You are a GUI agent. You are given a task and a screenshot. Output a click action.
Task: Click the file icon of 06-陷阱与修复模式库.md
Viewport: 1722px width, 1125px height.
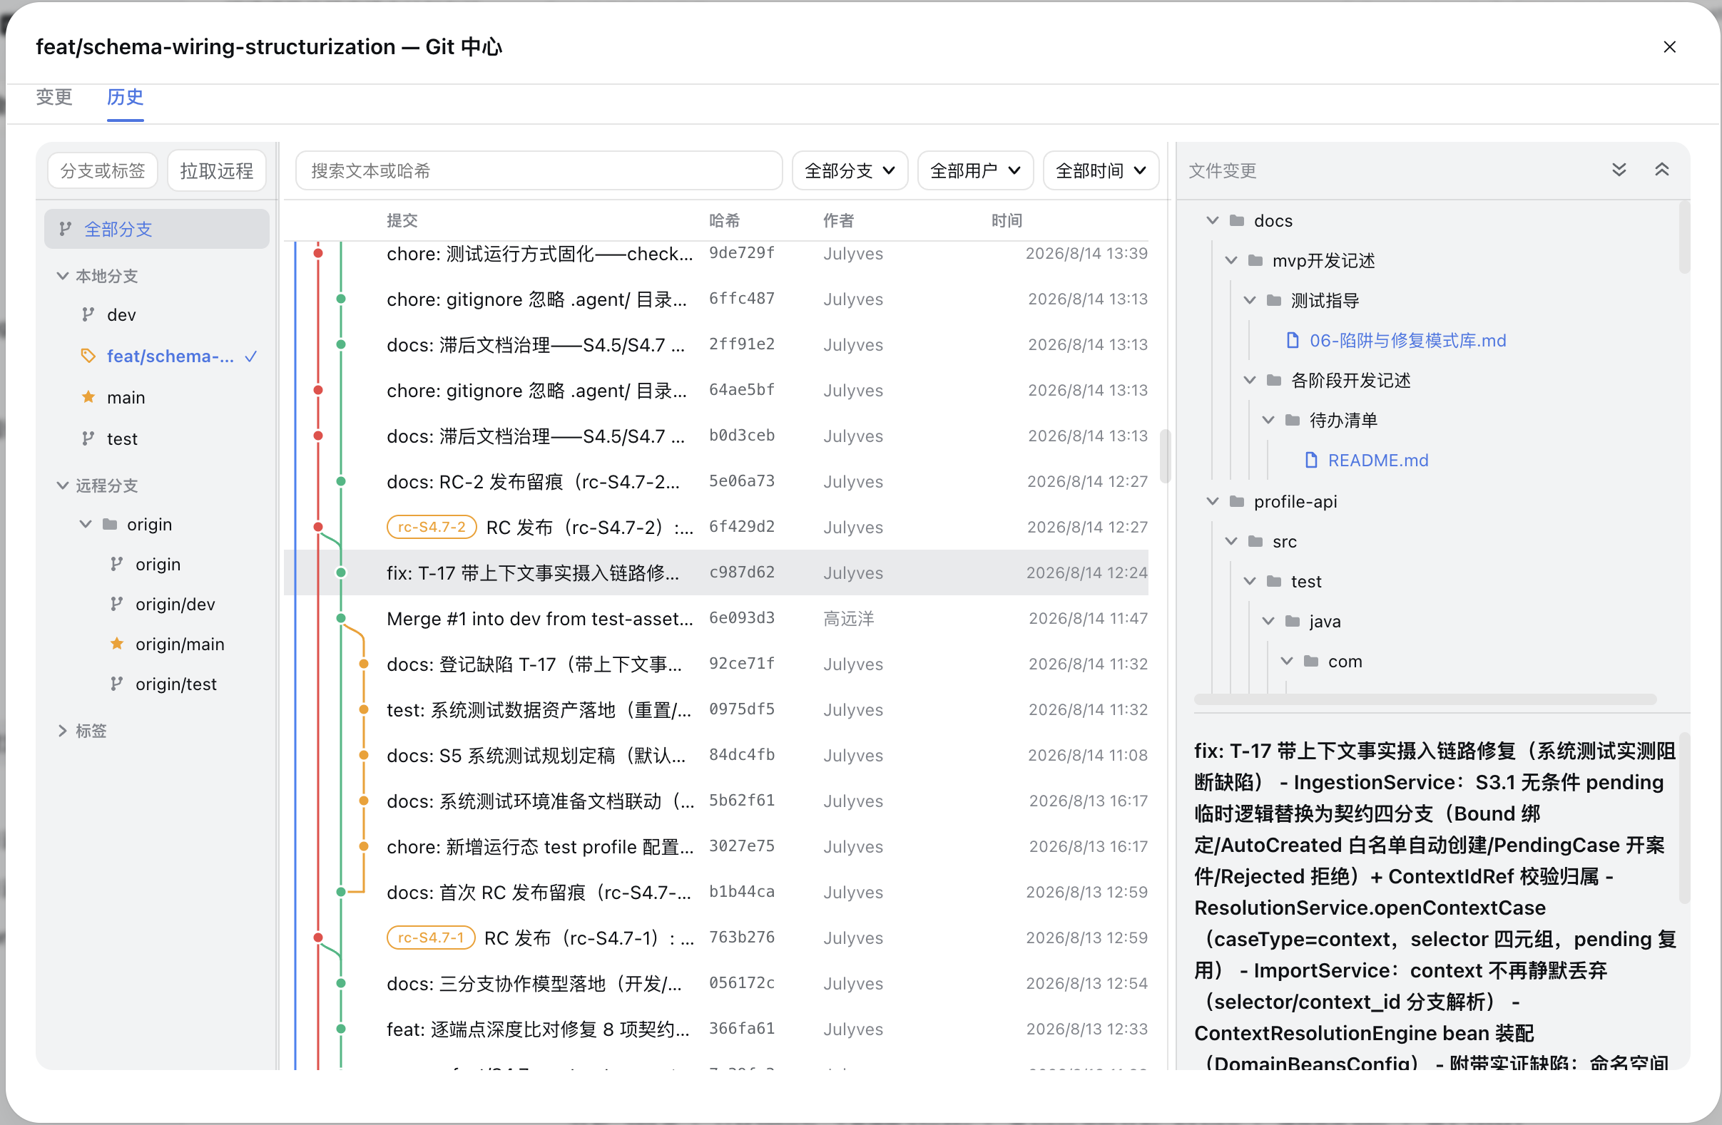(1293, 340)
